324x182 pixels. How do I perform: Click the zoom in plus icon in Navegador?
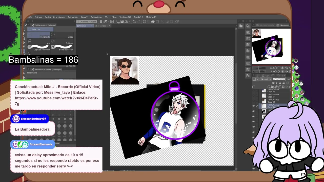[279, 68]
